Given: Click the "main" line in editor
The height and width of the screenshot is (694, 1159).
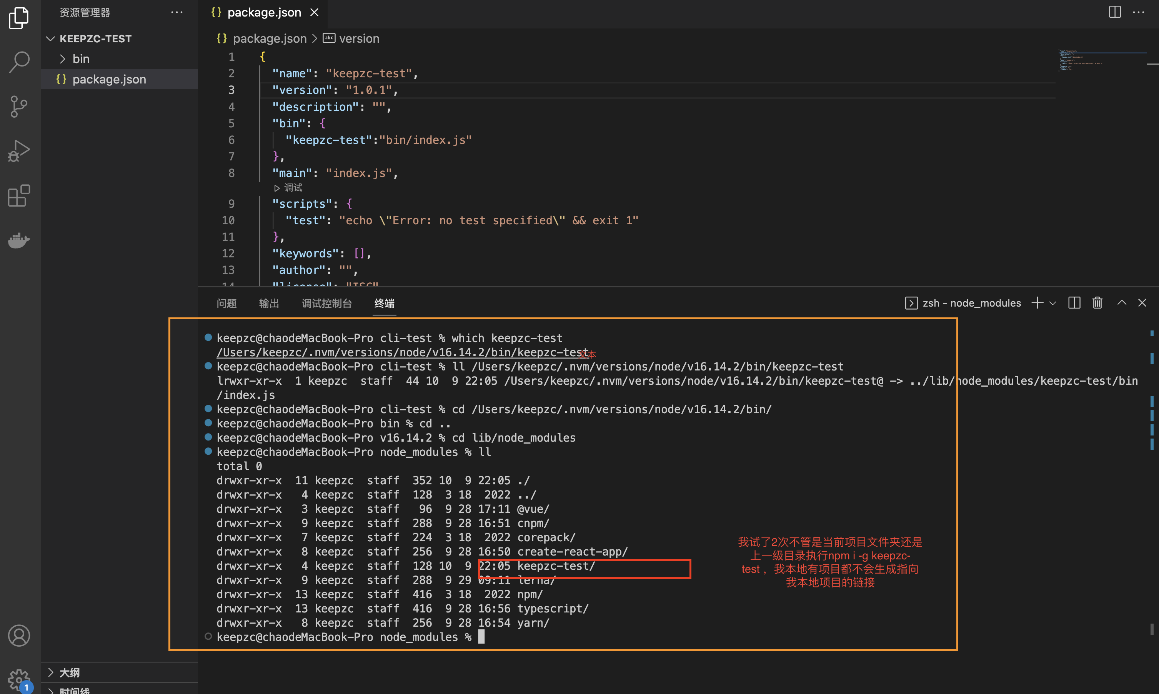Looking at the screenshot, I should tap(335, 173).
